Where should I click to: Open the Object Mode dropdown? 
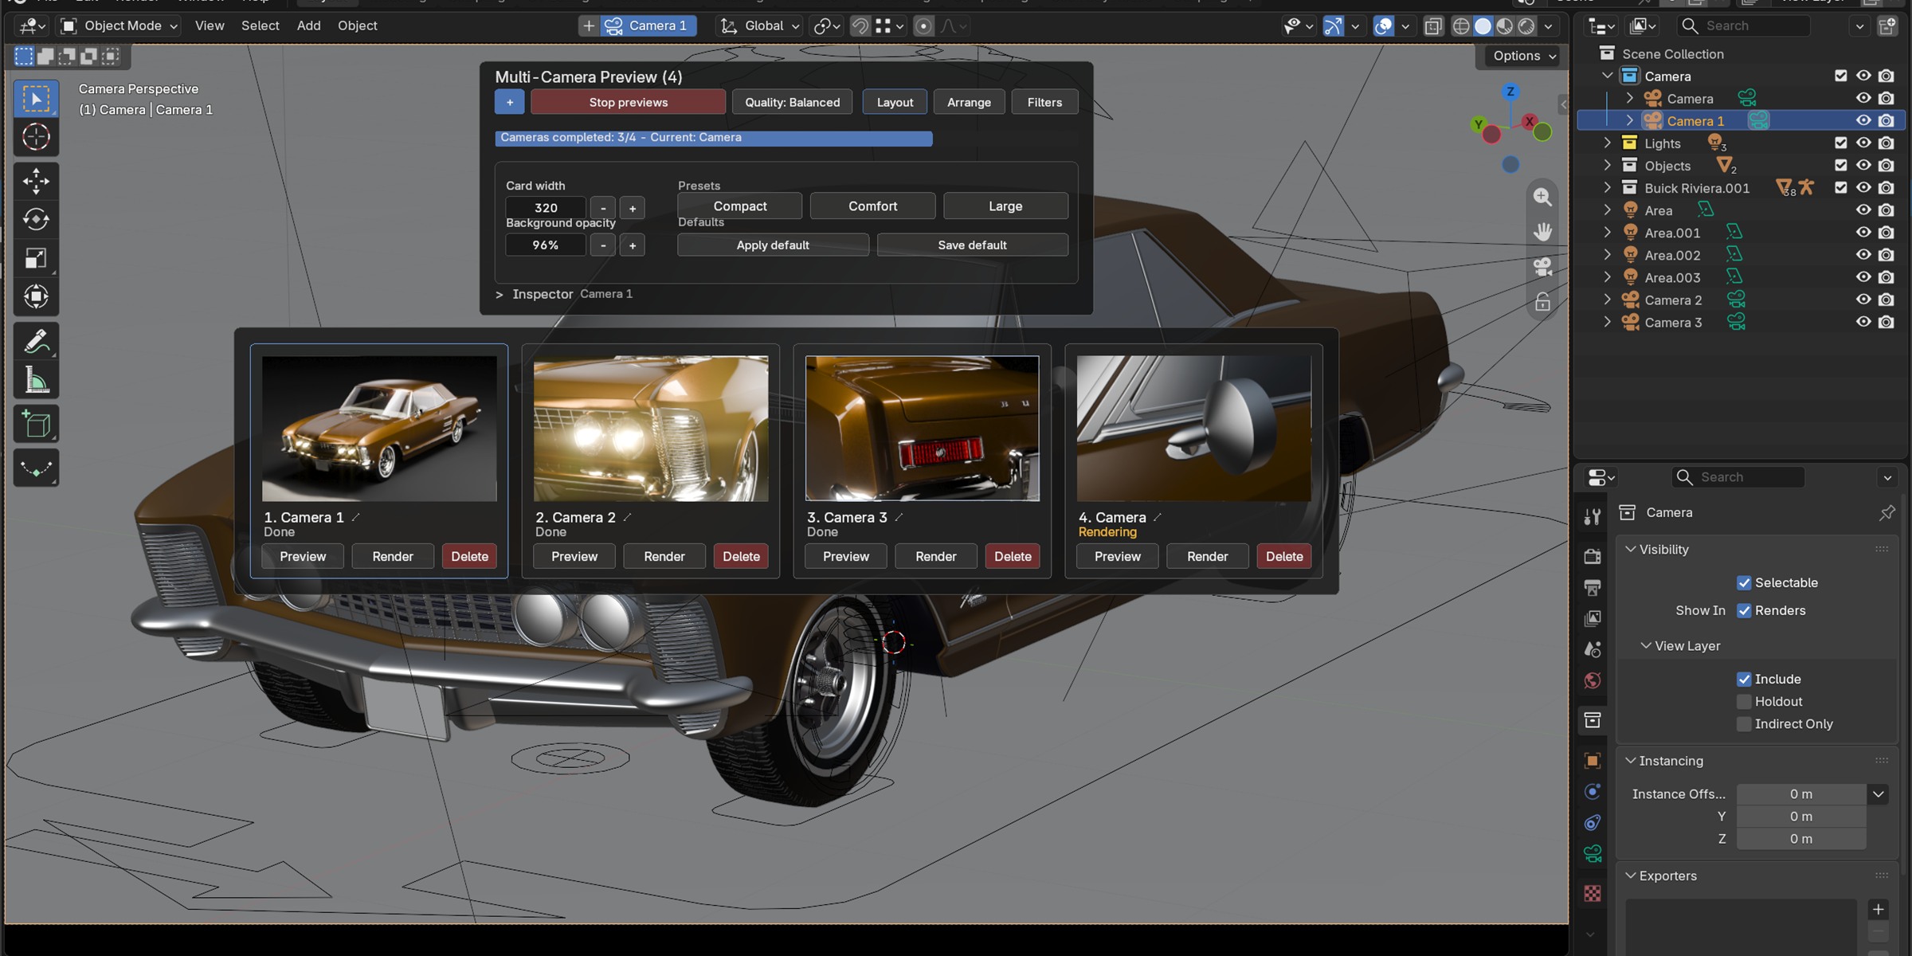point(119,25)
